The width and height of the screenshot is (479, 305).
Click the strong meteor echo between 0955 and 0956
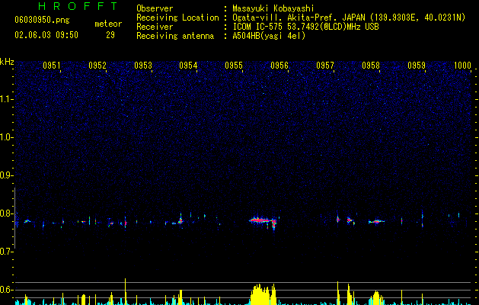(263, 221)
